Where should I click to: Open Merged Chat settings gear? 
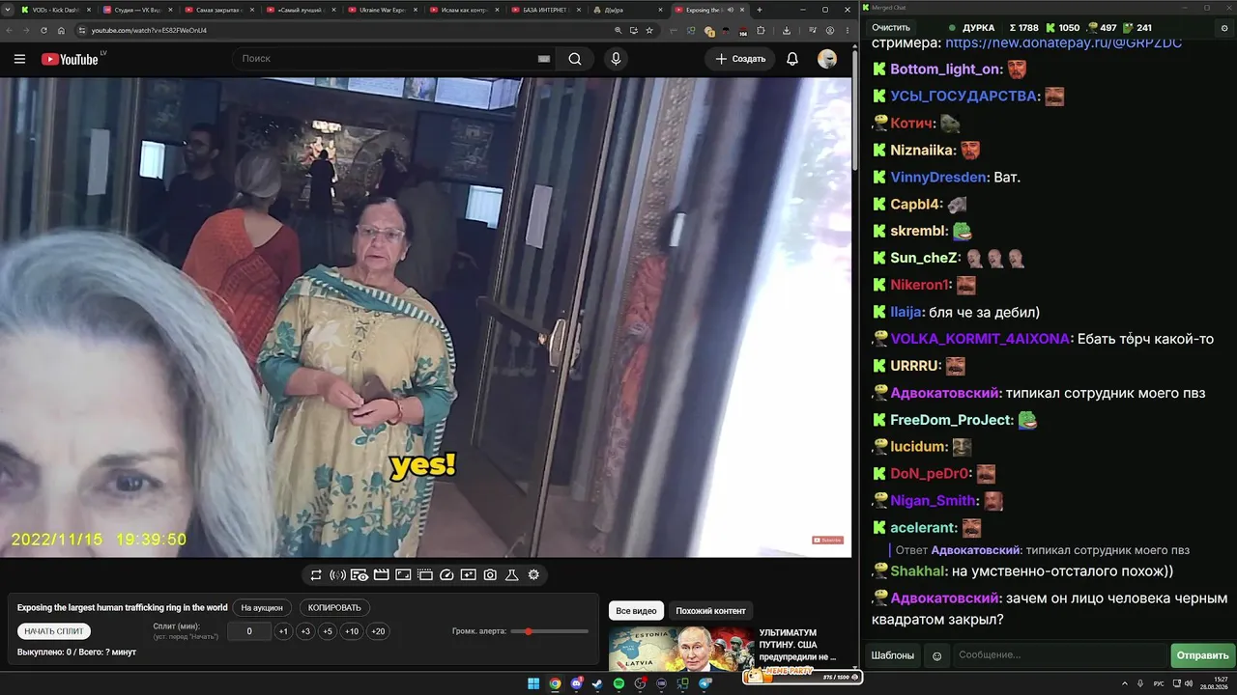click(x=1224, y=28)
